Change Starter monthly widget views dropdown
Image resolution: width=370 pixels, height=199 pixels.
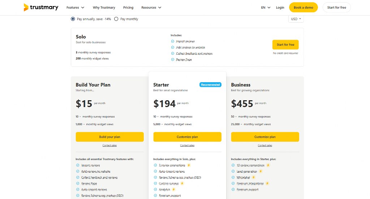tap(158, 124)
